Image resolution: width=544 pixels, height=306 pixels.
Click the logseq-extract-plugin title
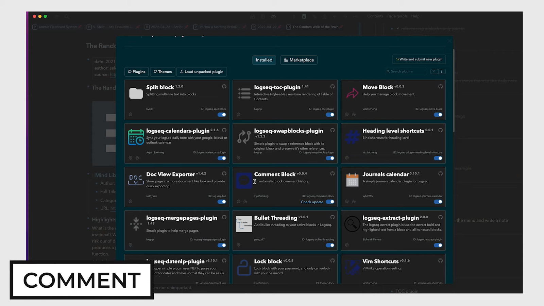pos(391,218)
